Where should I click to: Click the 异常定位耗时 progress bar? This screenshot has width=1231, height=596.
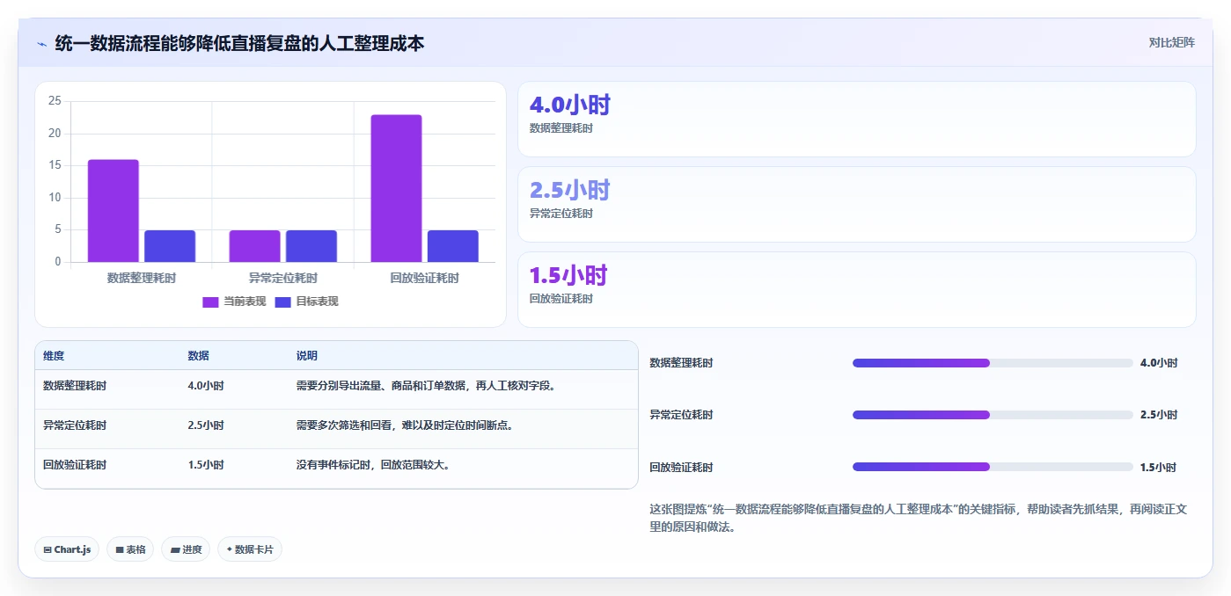(993, 415)
